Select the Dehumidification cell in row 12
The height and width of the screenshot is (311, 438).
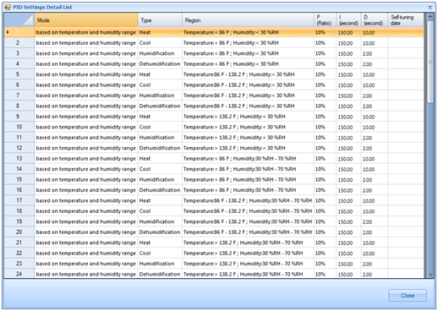point(160,148)
